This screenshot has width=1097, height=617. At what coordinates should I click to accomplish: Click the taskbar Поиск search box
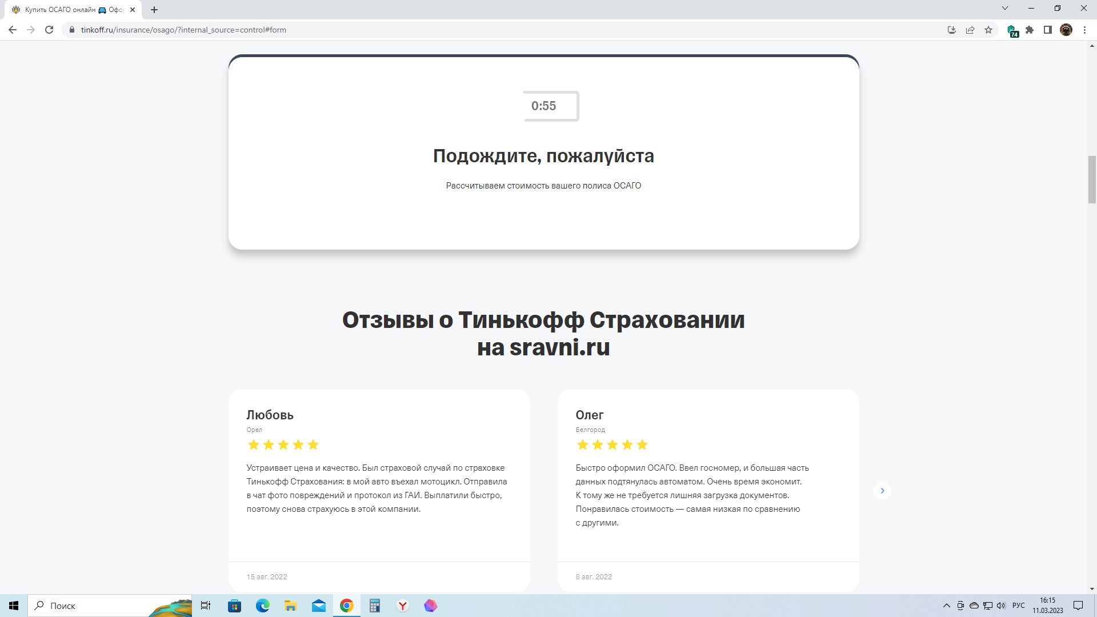click(110, 606)
